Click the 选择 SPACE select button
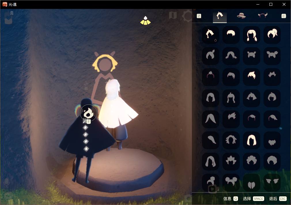This screenshot has width=291, height=205. [253, 199]
